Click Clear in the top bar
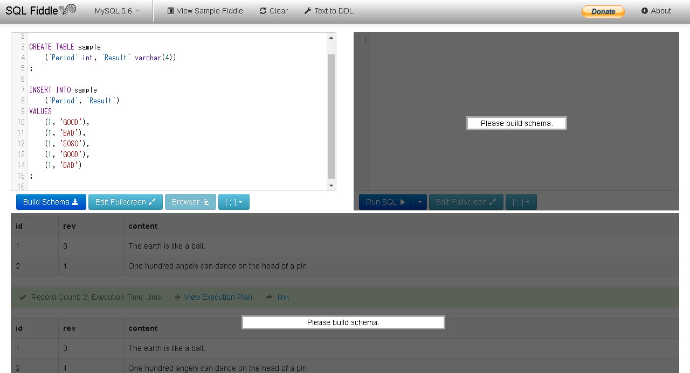 click(274, 11)
